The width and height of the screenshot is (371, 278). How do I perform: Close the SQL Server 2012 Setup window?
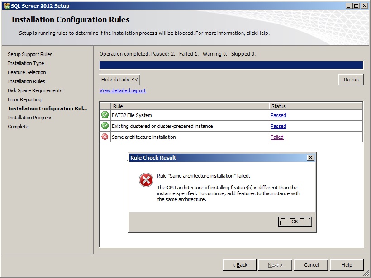[364, 6]
